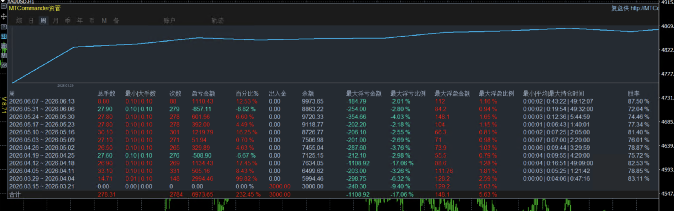Click the four-arrow move handle icon

(4, 17)
